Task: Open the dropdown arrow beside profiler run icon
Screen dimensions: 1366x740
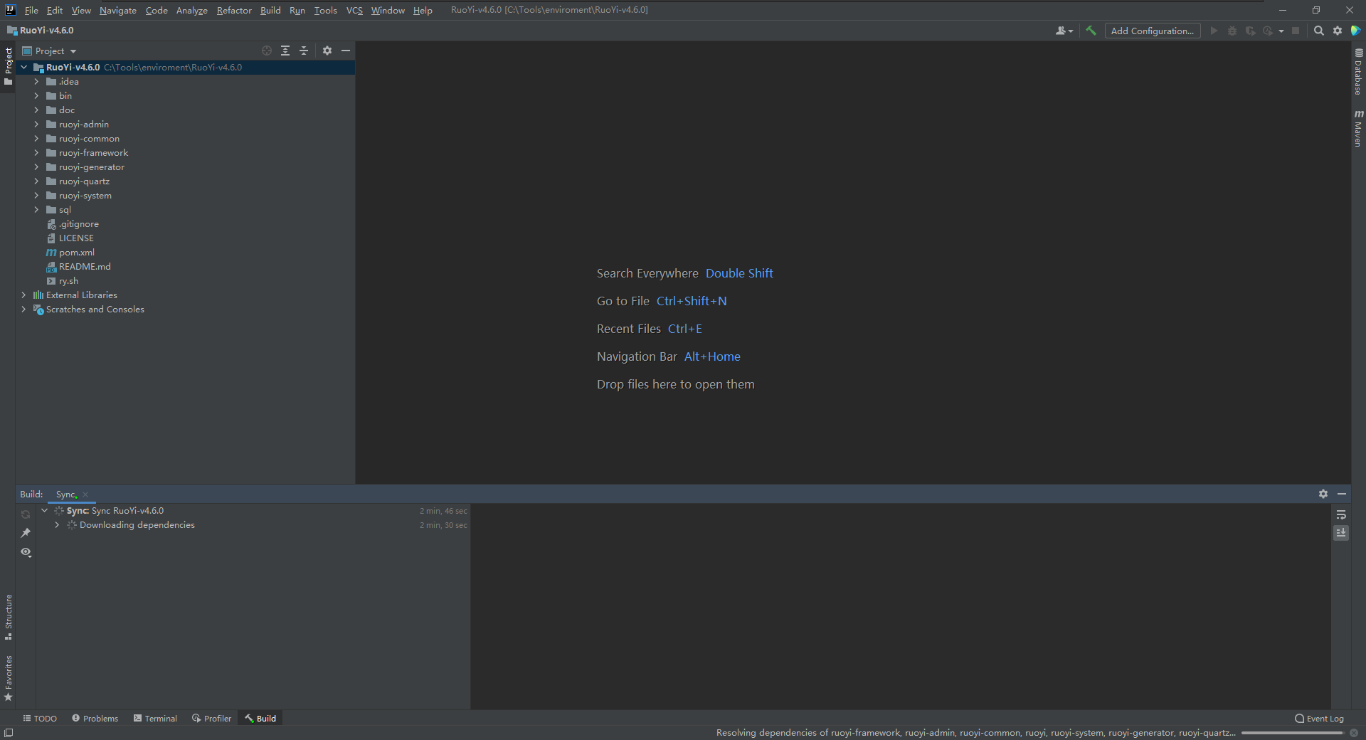Action: (x=1281, y=31)
